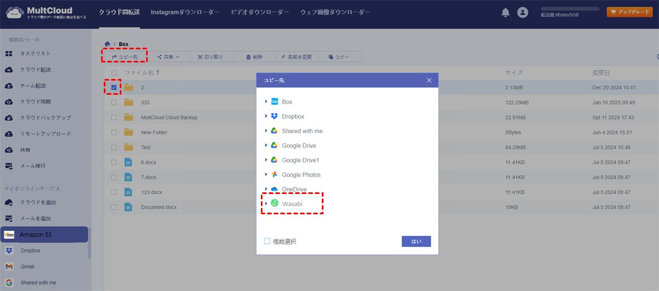Go to home via breadcrumb house icon

pyautogui.click(x=107, y=43)
